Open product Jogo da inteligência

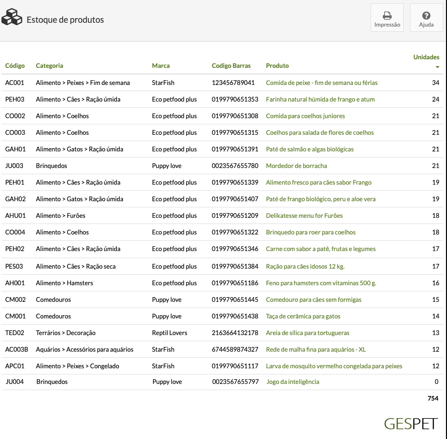(x=293, y=382)
